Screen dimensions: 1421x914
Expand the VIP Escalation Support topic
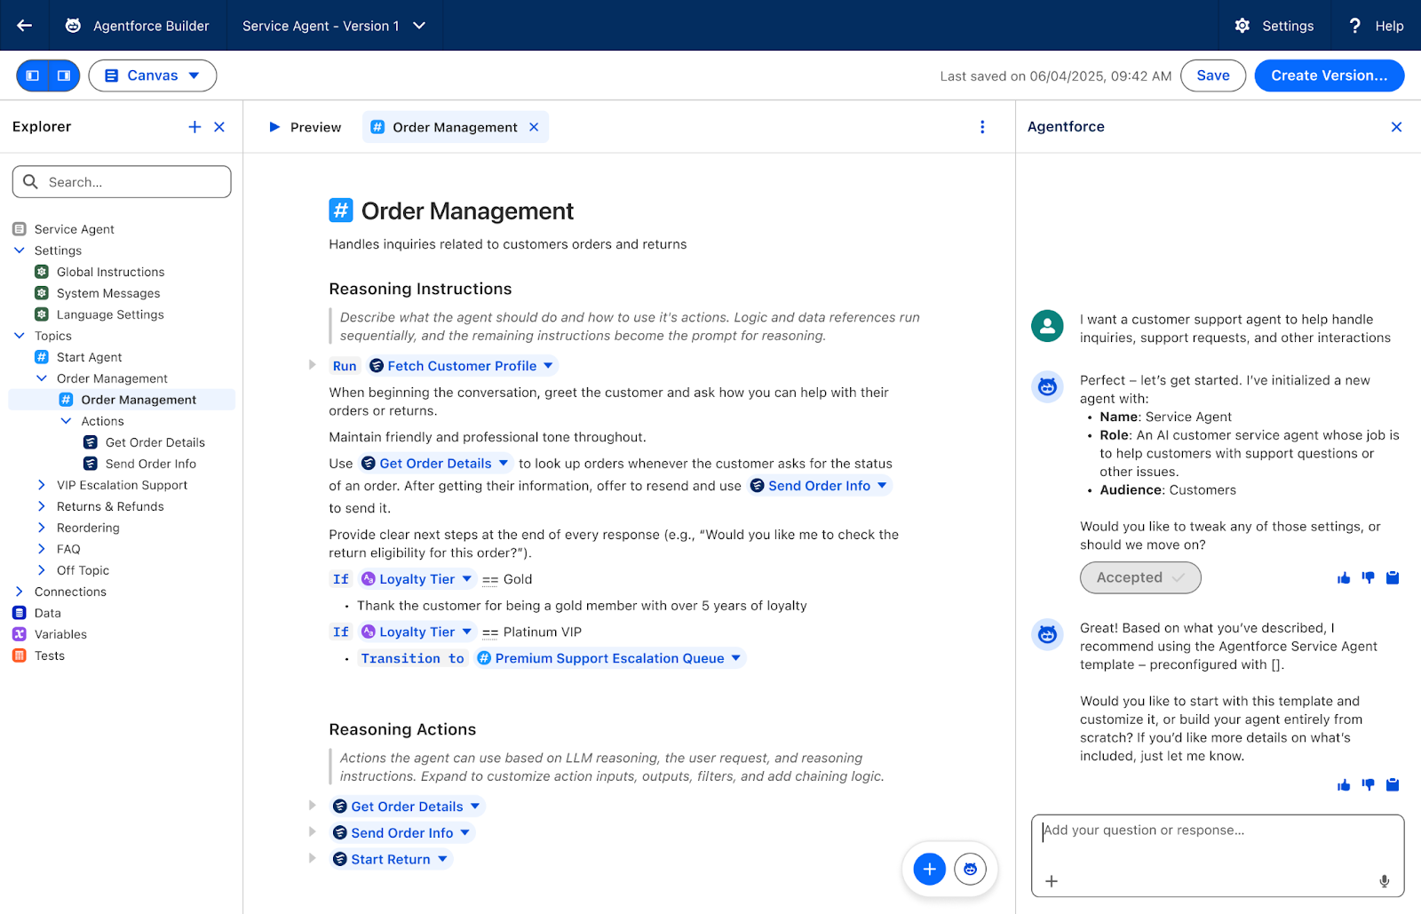click(42, 485)
